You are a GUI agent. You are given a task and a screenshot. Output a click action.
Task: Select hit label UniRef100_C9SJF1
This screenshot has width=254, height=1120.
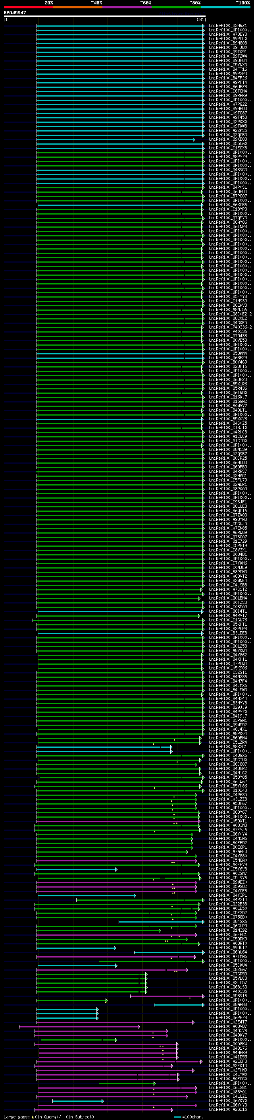pos(227,502)
